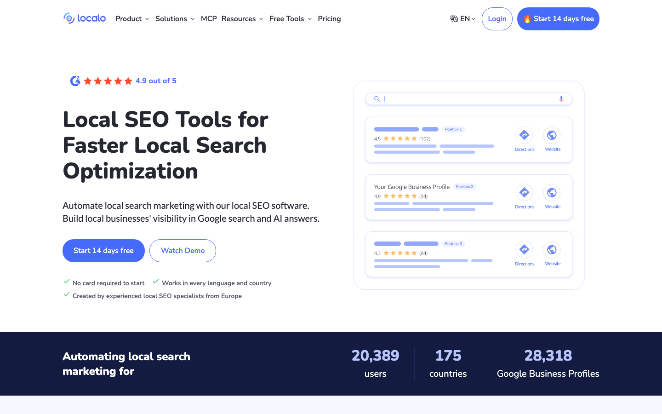The height and width of the screenshot is (414, 662).
Task: Click the Automating local search marketing for heading
Action: pyautogui.click(x=126, y=364)
